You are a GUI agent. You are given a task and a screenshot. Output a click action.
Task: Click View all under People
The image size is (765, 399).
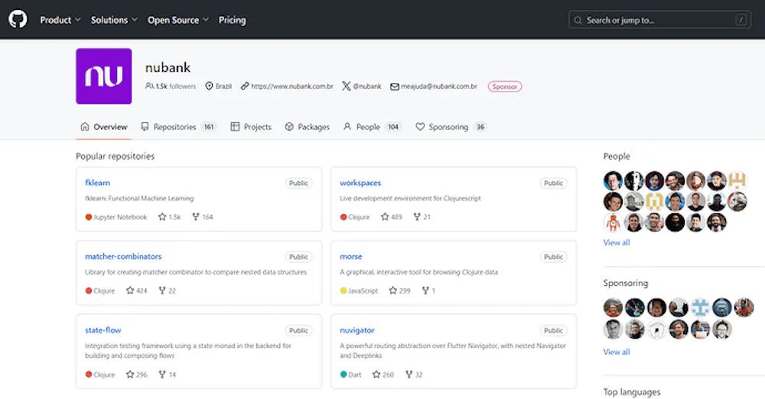pyautogui.click(x=617, y=242)
